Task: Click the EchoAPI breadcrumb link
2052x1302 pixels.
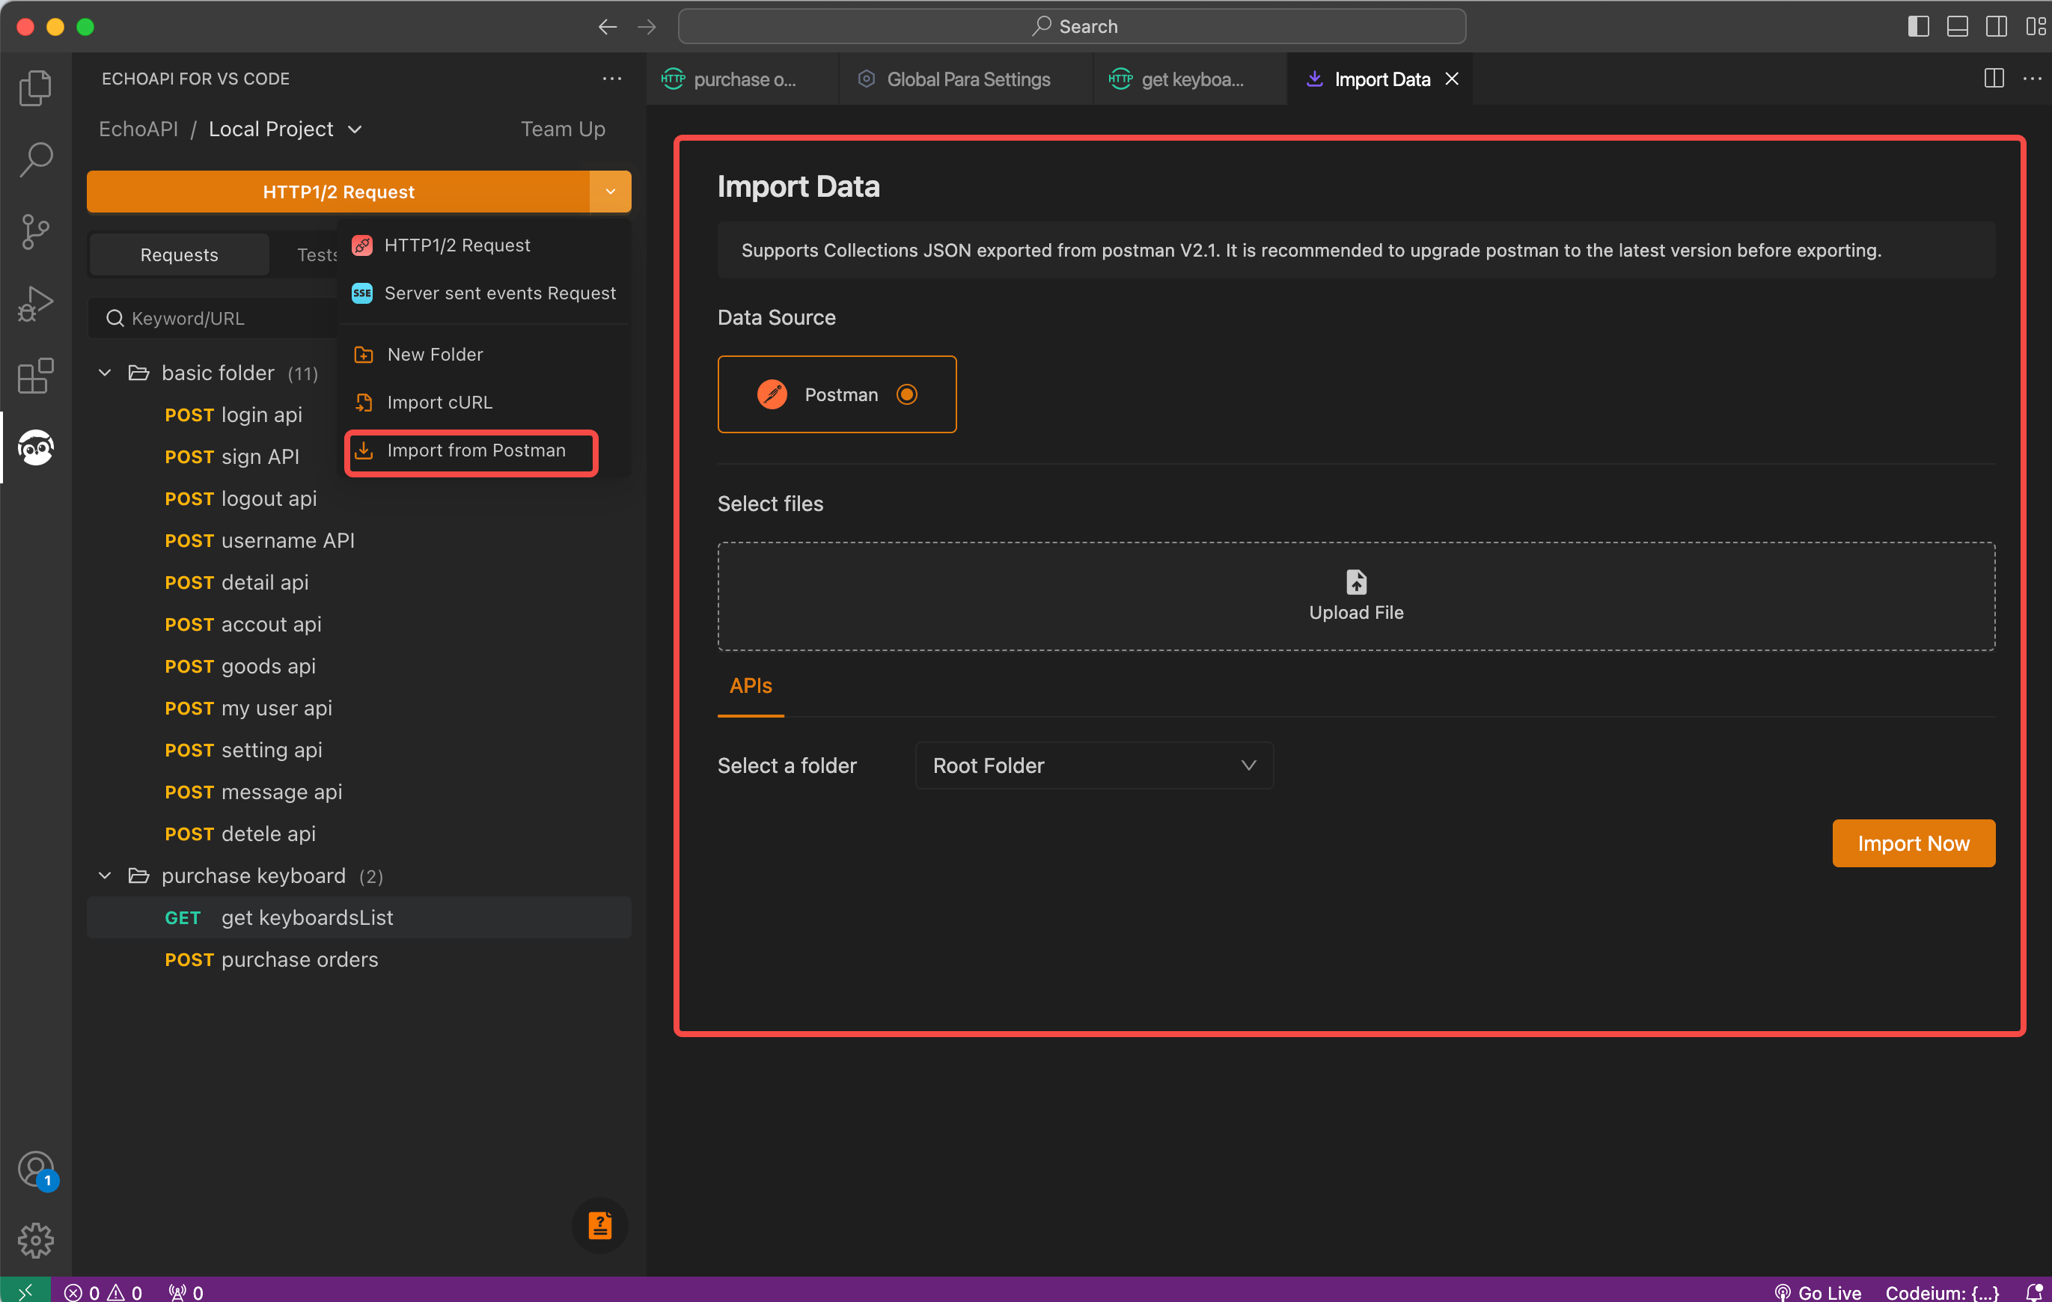Action: pos(138,129)
